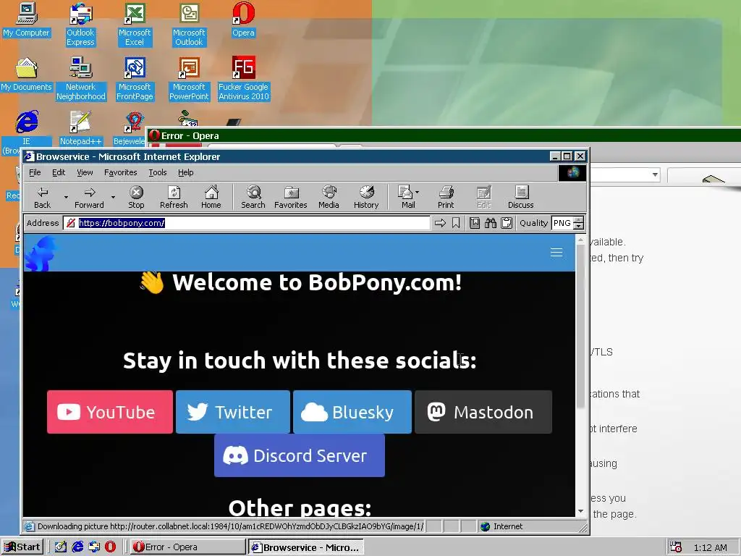
Task: Stop the page loading
Action: [136, 197]
